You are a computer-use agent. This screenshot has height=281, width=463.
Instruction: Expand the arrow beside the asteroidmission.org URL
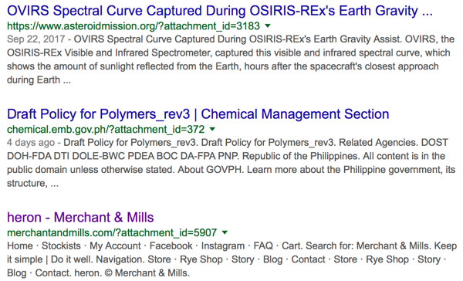[268, 25]
